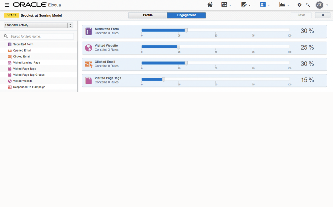Select Visited Page Tags icon in sidebar list

click(10, 69)
